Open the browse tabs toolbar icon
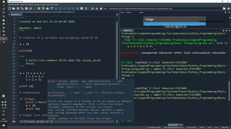The height and width of the screenshot is (129, 231). click(26, 9)
